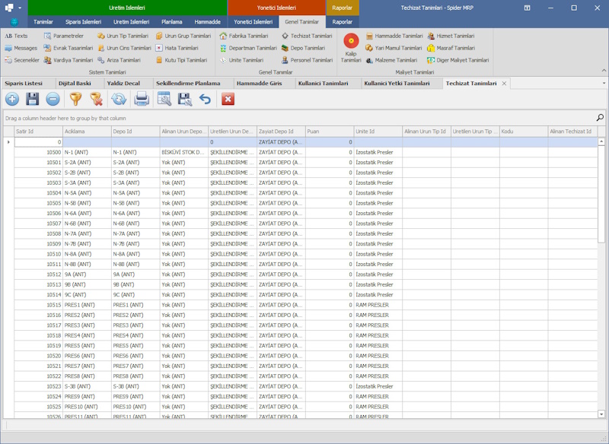This screenshot has height=444, width=609.
Task: Close the Techizat Tanimlari tab
Action: (504, 84)
